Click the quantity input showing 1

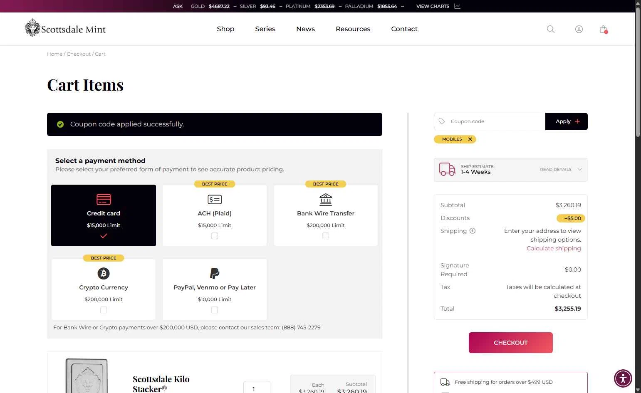pyautogui.click(x=257, y=388)
